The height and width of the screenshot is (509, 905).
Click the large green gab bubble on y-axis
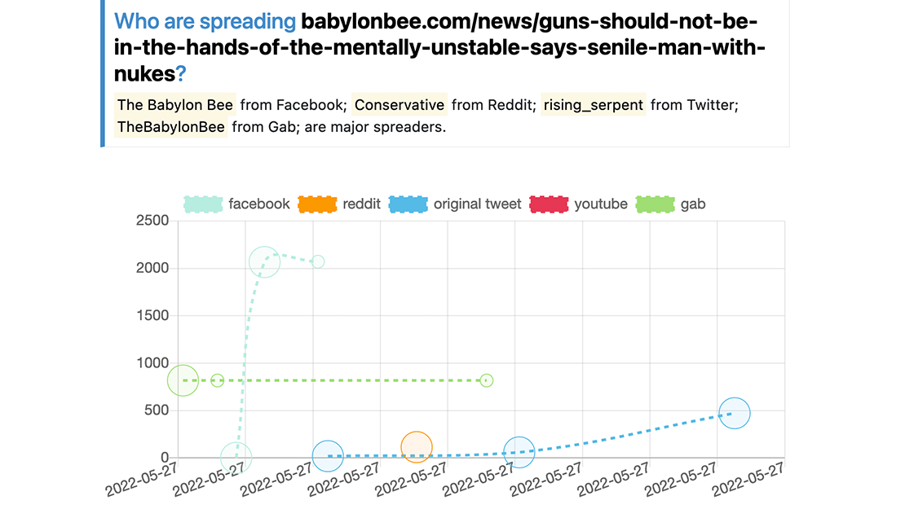click(x=183, y=380)
